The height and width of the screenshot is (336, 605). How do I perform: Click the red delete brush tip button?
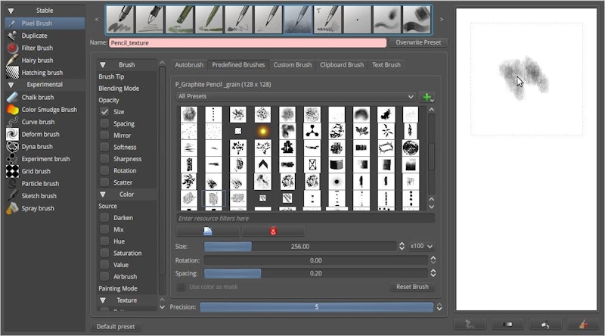(x=273, y=231)
